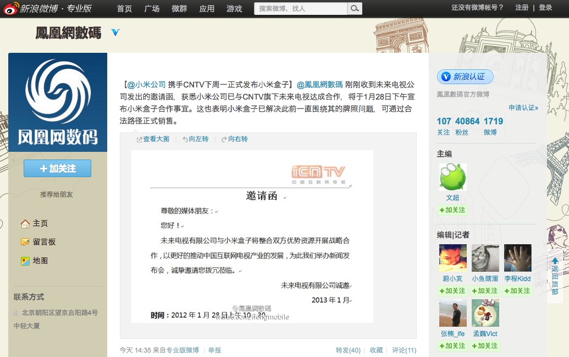Open 李程Kidd's avatar photo

click(517, 258)
